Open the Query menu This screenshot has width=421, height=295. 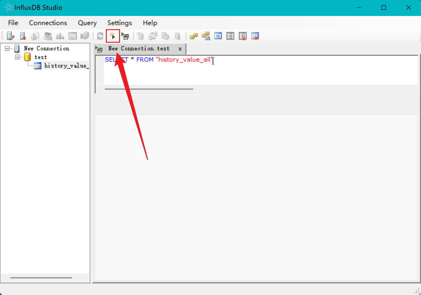(87, 23)
